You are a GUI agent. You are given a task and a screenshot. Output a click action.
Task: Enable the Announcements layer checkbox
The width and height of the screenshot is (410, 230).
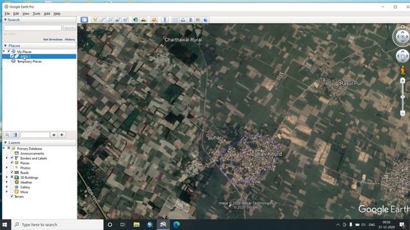click(12, 153)
